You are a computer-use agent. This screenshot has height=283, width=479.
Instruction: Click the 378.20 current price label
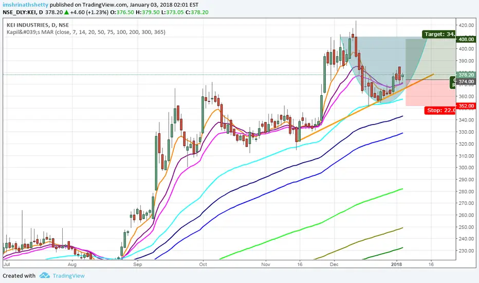[466, 75]
